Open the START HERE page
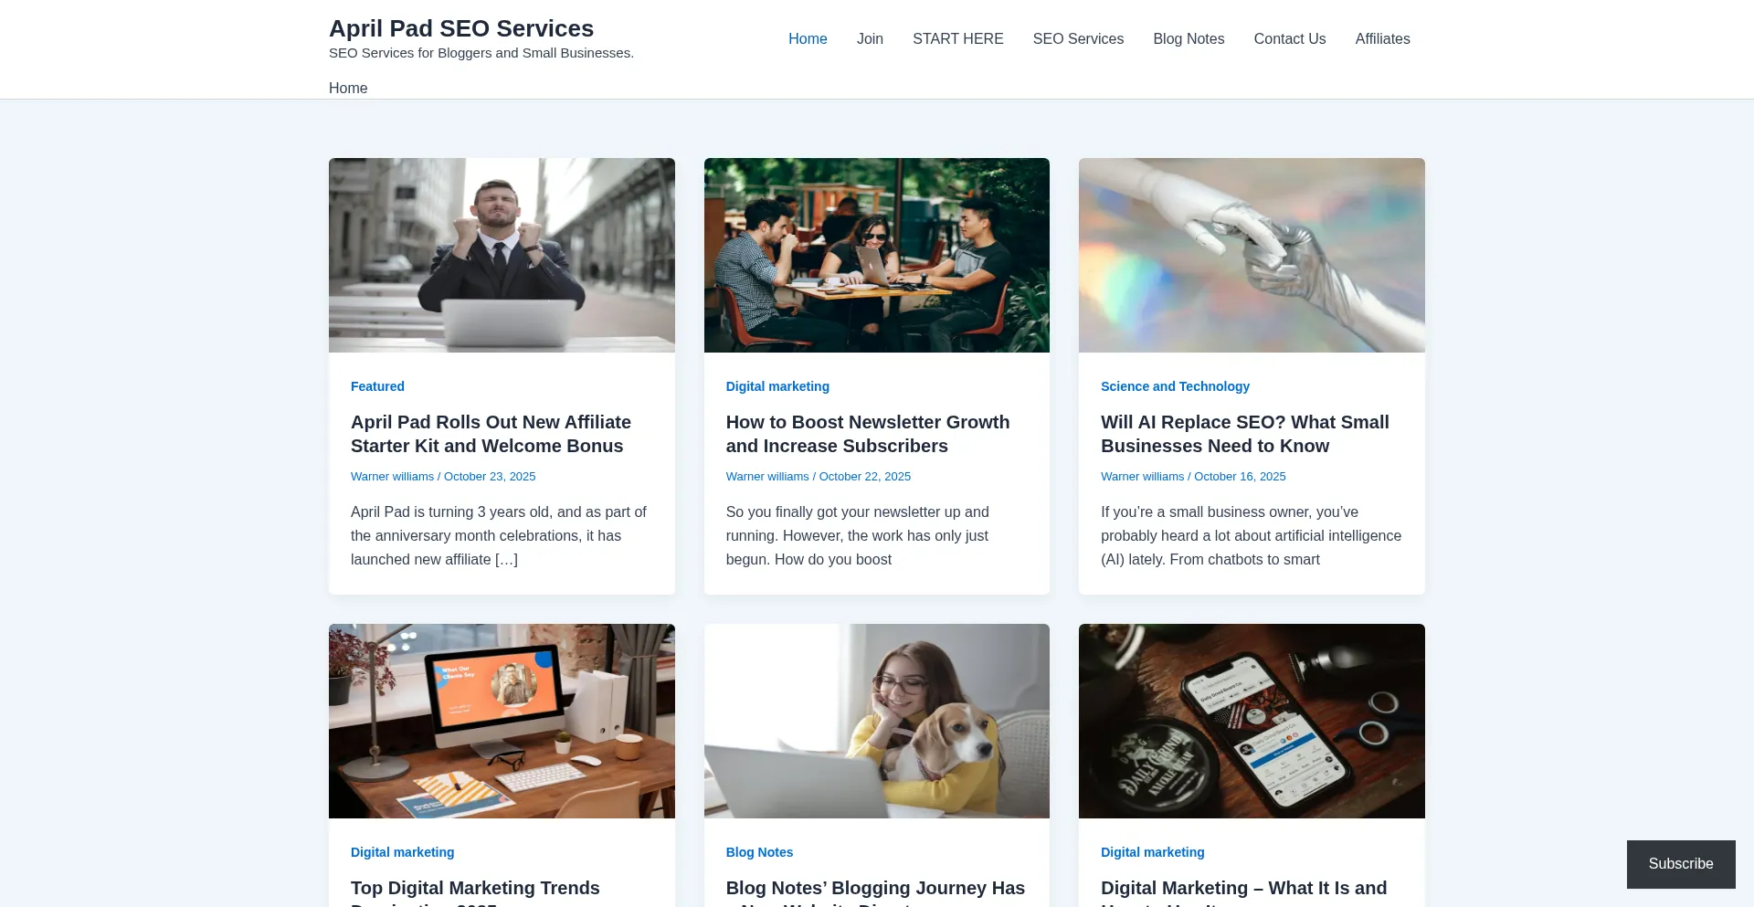 pyautogui.click(x=957, y=39)
